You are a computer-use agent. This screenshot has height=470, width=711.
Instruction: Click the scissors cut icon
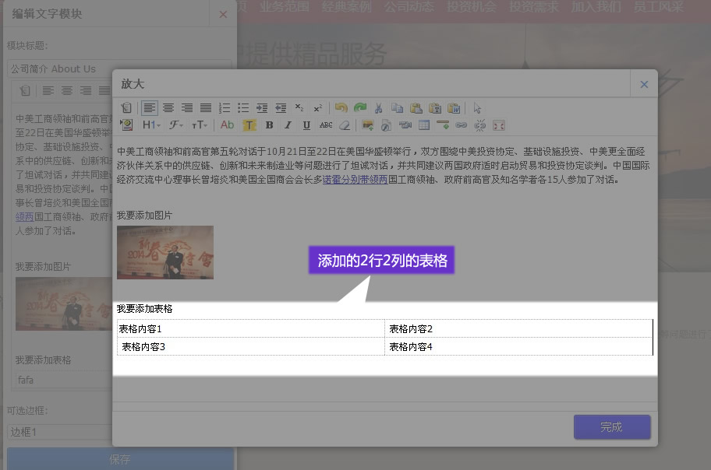[x=379, y=108]
